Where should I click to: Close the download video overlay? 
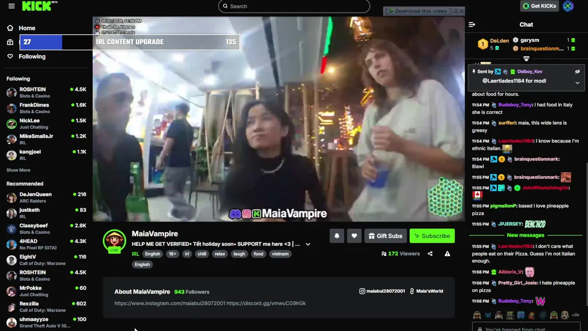[x=462, y=11]
